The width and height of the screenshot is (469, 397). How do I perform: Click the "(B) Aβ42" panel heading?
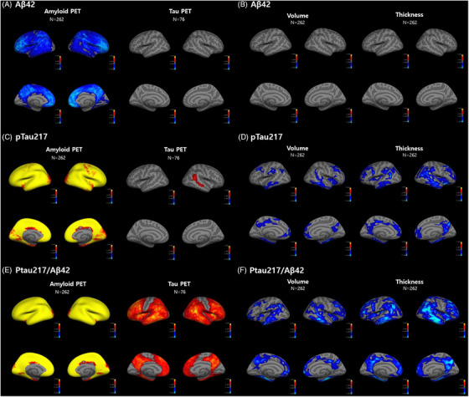254,4
